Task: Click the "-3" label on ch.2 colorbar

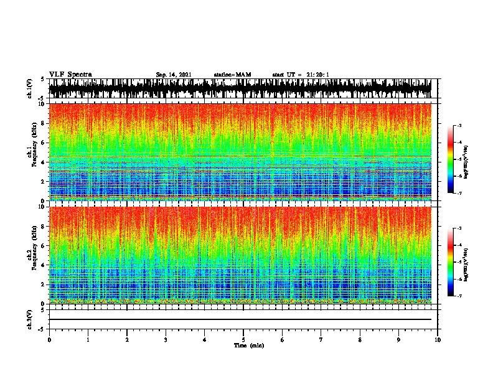Action: (x=459, y=228)
